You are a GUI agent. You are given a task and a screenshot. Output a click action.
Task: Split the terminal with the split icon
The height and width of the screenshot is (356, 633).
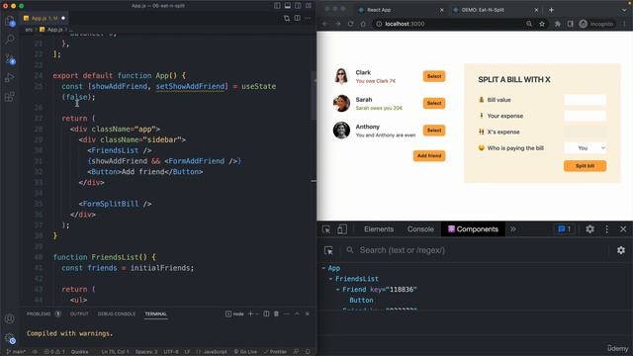266,313
